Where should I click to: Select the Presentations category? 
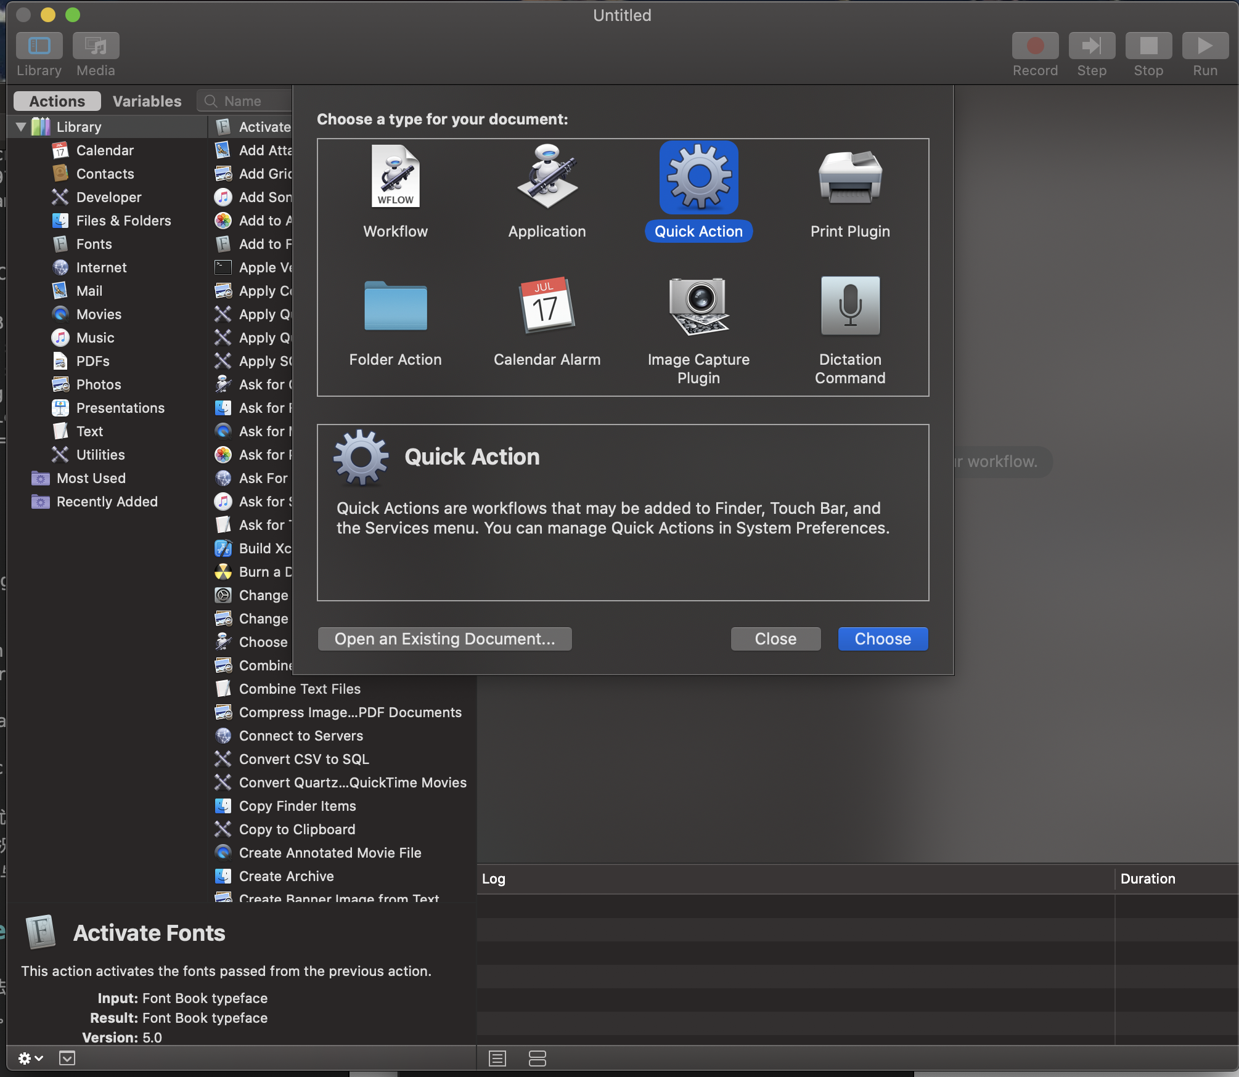click(x=120, y=408)
